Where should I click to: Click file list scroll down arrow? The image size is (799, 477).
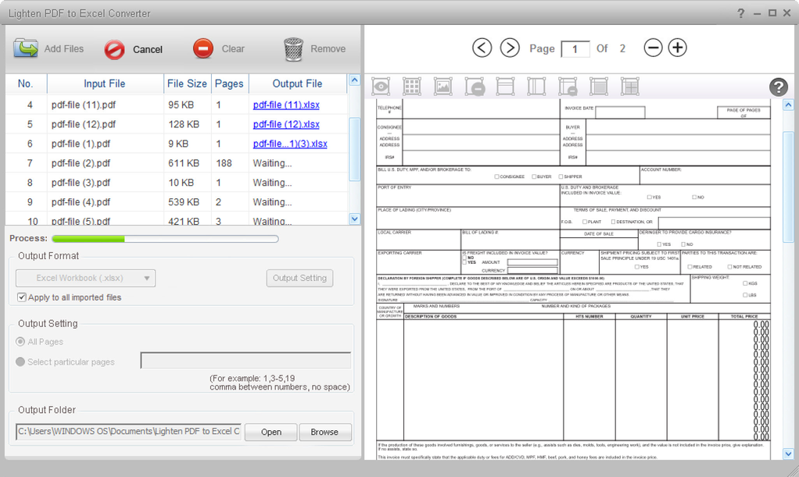coord(354,219)
